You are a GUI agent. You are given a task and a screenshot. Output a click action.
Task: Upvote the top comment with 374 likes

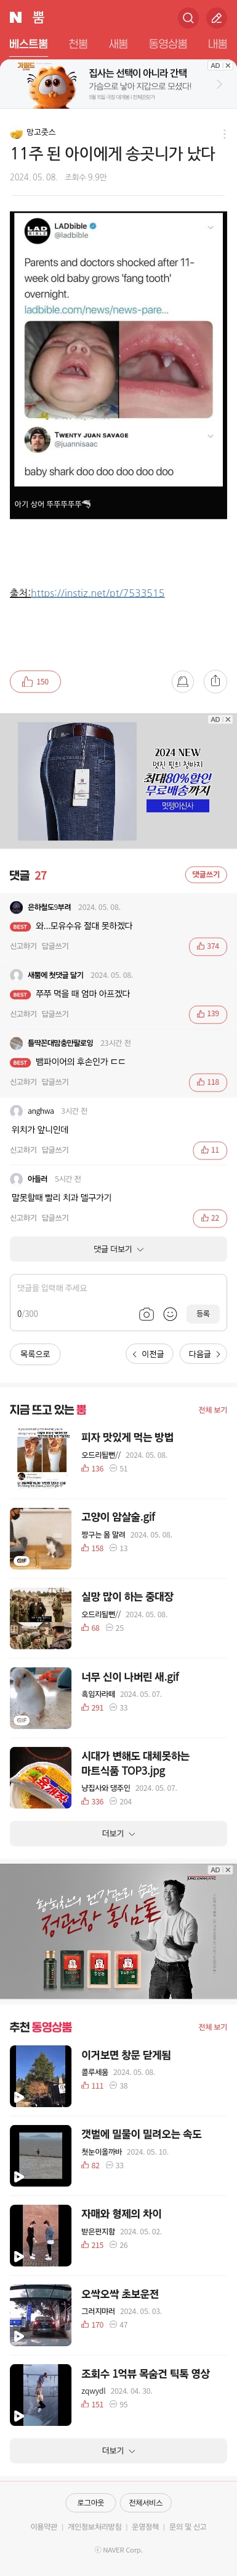[208, 946]
